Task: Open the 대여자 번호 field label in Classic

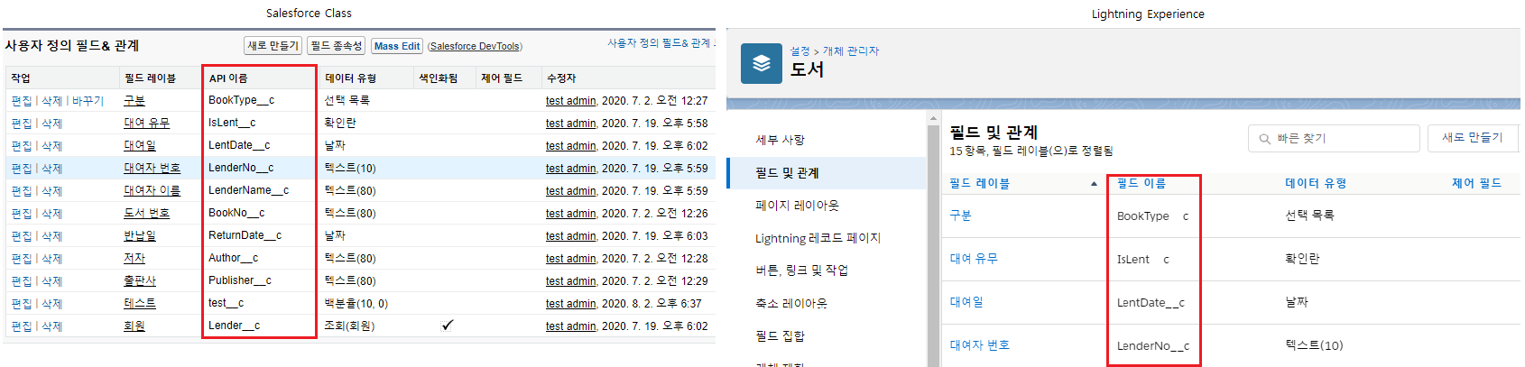Action: tap(152, 169)
